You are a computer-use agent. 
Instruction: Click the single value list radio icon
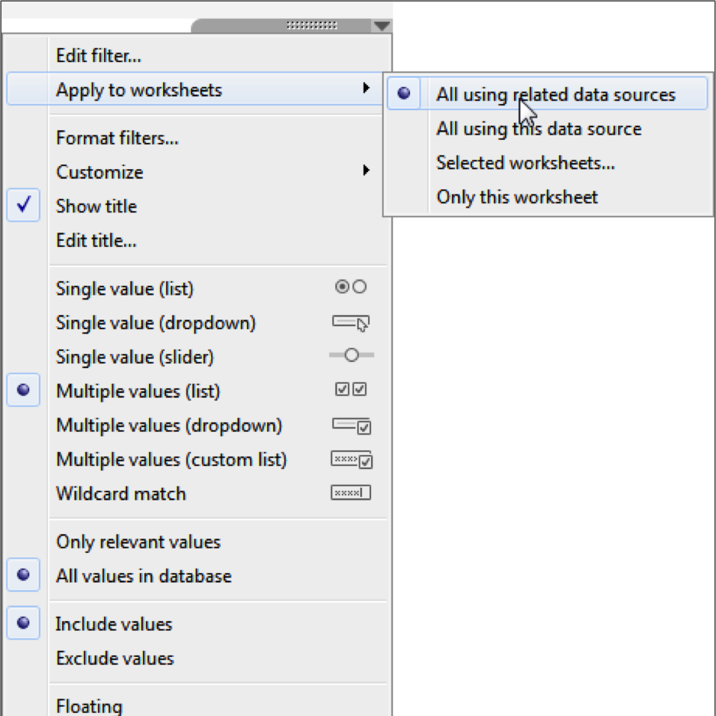point(351,287)
